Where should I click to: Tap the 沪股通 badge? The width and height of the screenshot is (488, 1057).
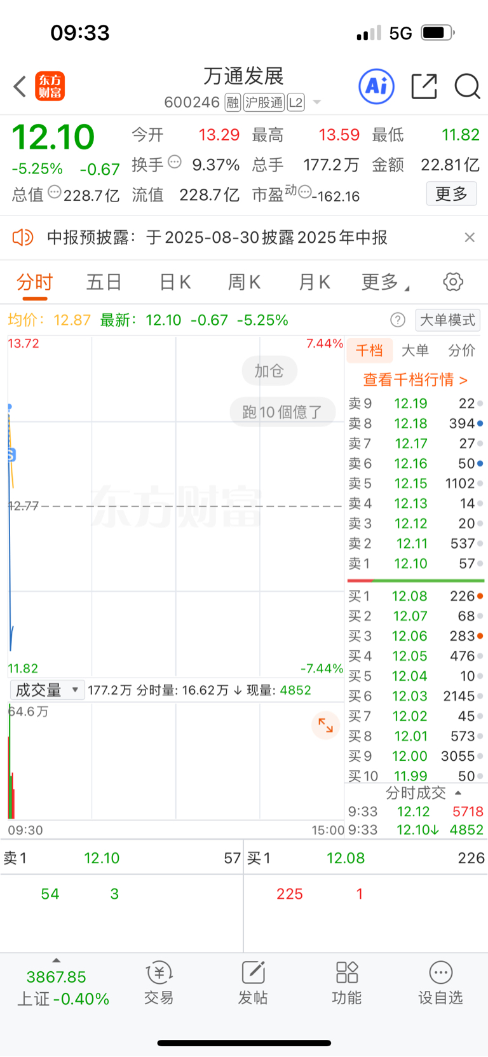click(x=264, y=102)
